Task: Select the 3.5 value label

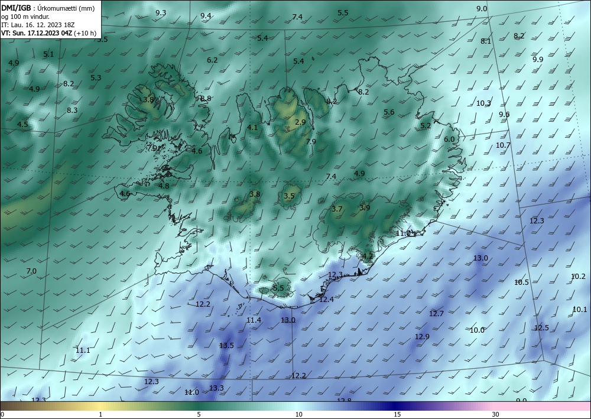Action: click(289, 196)
